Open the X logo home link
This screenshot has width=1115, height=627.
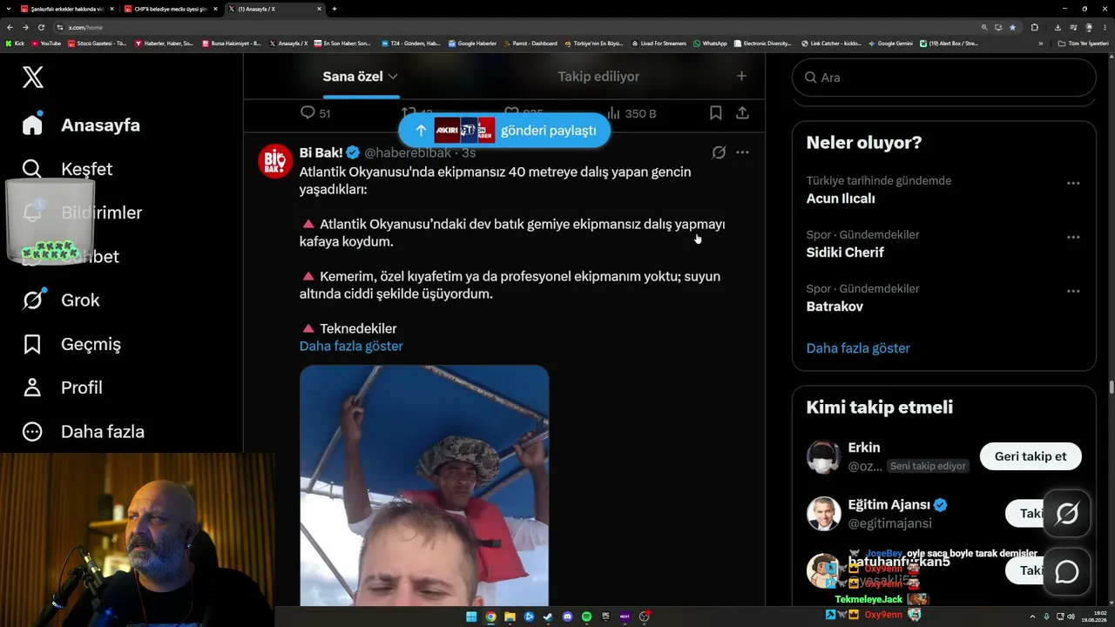coord(33,78)
